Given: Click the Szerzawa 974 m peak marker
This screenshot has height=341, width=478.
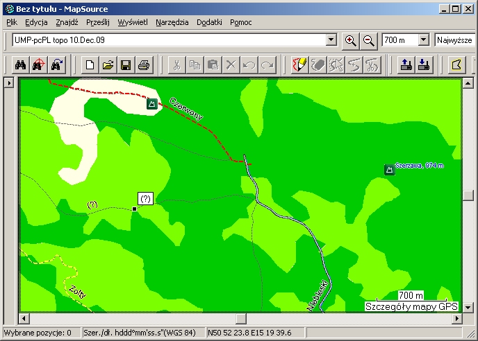Looking at the screenshot, I should click(388, 169).
